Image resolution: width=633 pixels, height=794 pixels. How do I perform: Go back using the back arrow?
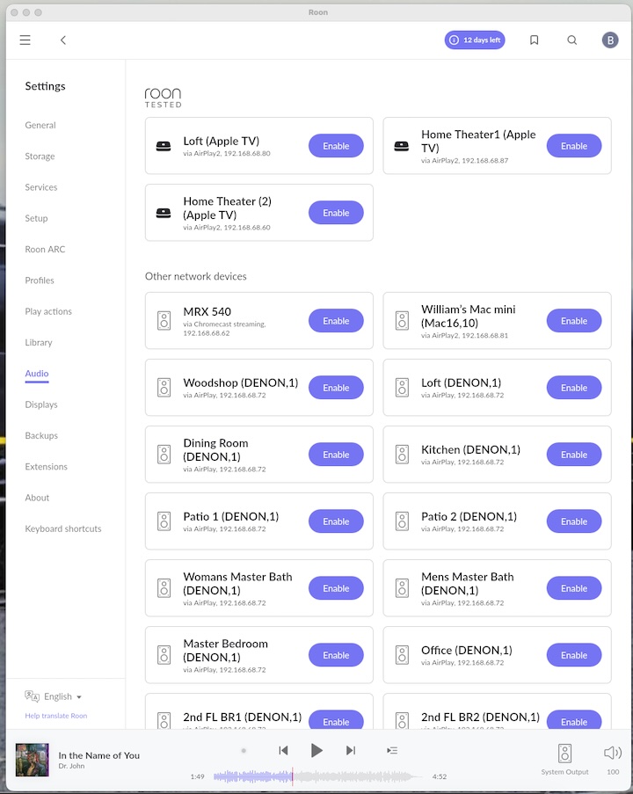[63, 40]
